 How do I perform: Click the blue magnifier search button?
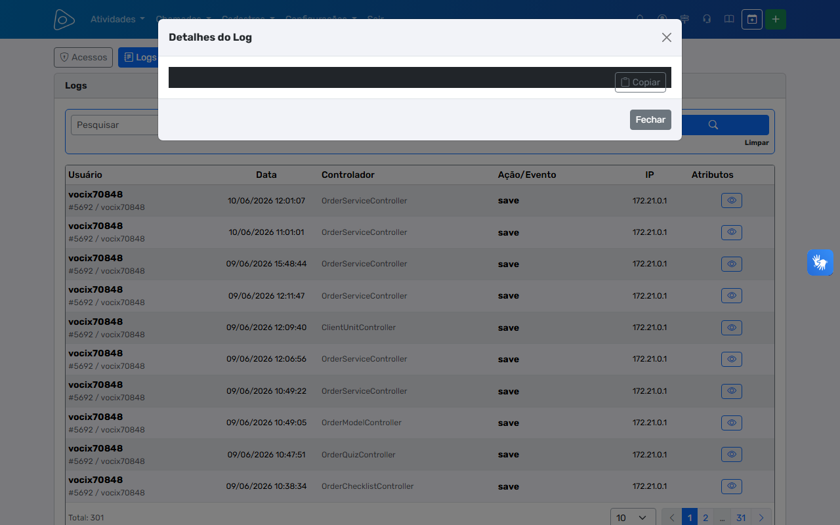[x=713, y=125]
